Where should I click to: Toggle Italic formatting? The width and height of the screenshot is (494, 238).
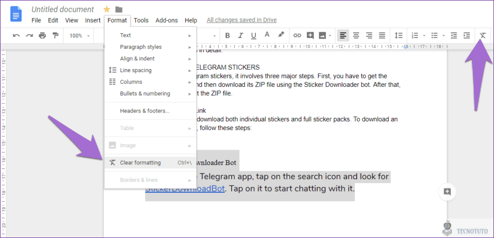pyautogui.click(x=241, y=36)
